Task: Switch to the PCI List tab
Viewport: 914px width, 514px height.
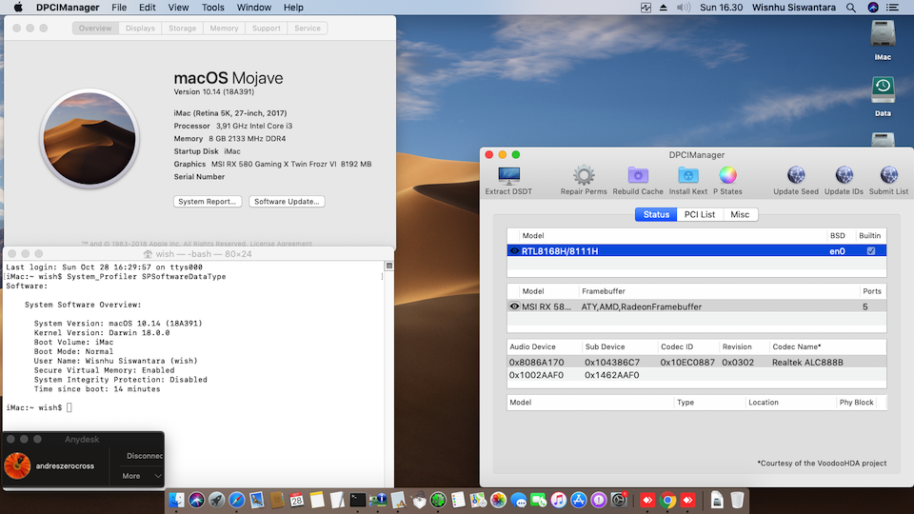Action: (x=699, y=214)
